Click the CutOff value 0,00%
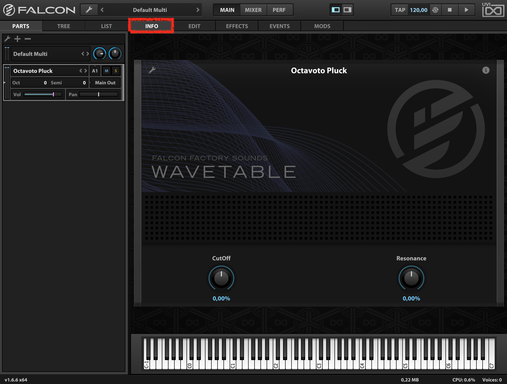This screenshot has height=384, width=507. click(221, 298)
